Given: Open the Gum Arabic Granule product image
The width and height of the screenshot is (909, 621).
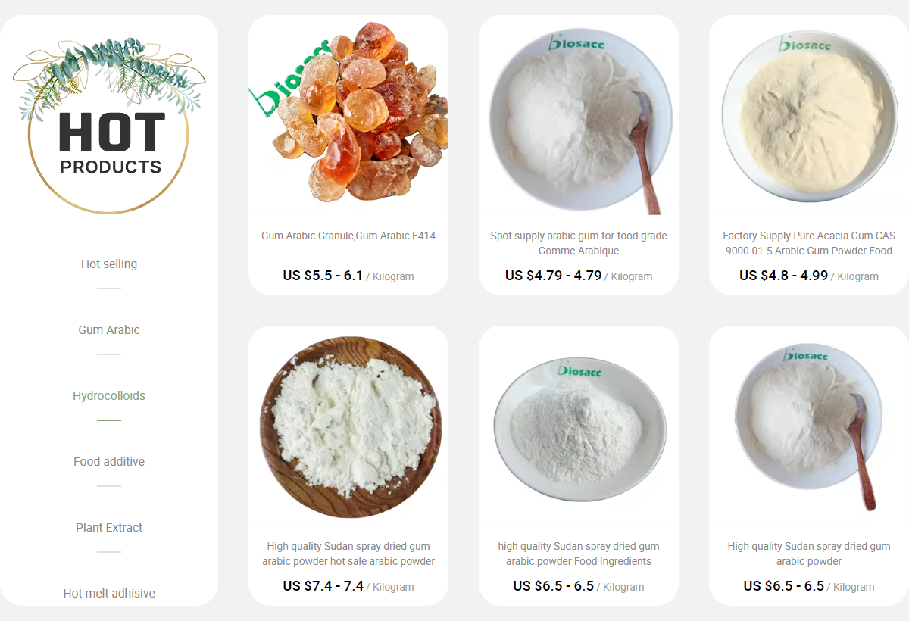Looking at the screenshot, I should point(348,115).
